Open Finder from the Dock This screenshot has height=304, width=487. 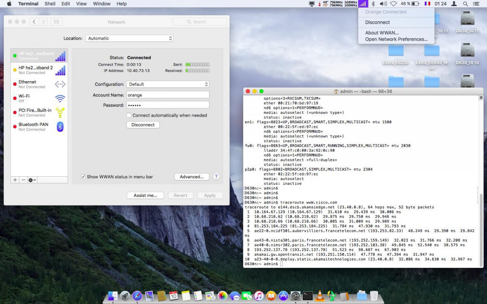tap(113, 295)
